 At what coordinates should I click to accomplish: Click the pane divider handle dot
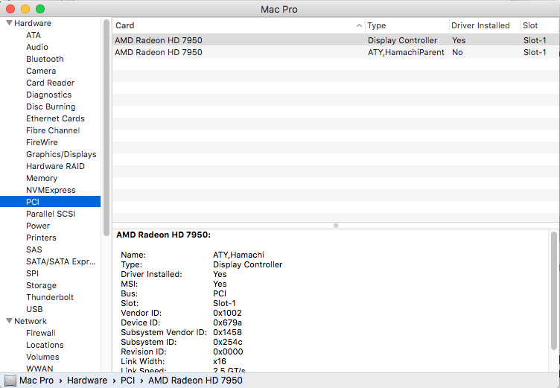[x=336, y=226]
